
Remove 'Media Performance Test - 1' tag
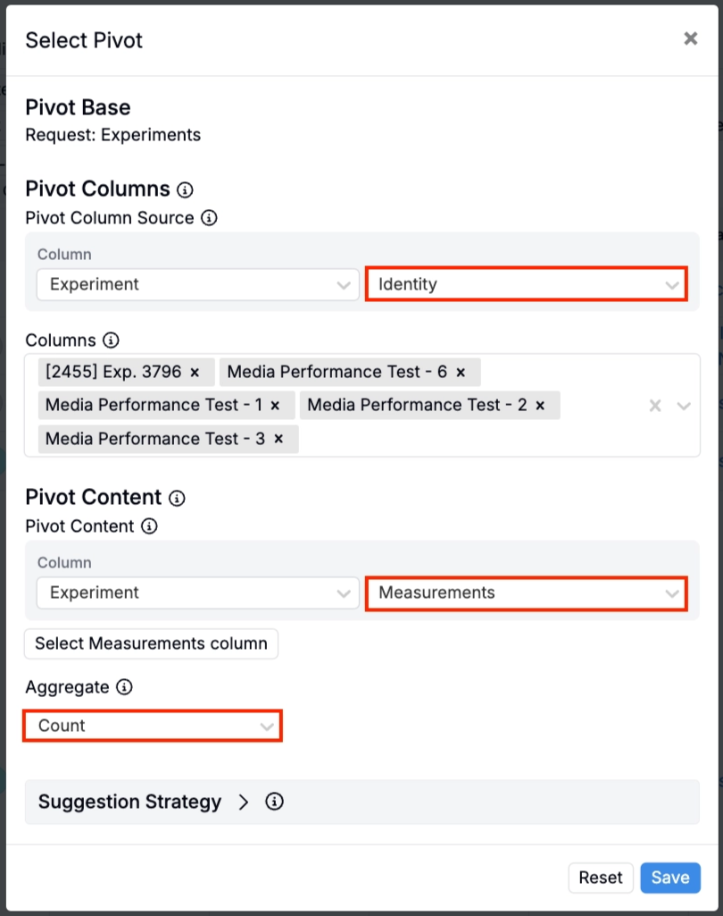point(276,405)
